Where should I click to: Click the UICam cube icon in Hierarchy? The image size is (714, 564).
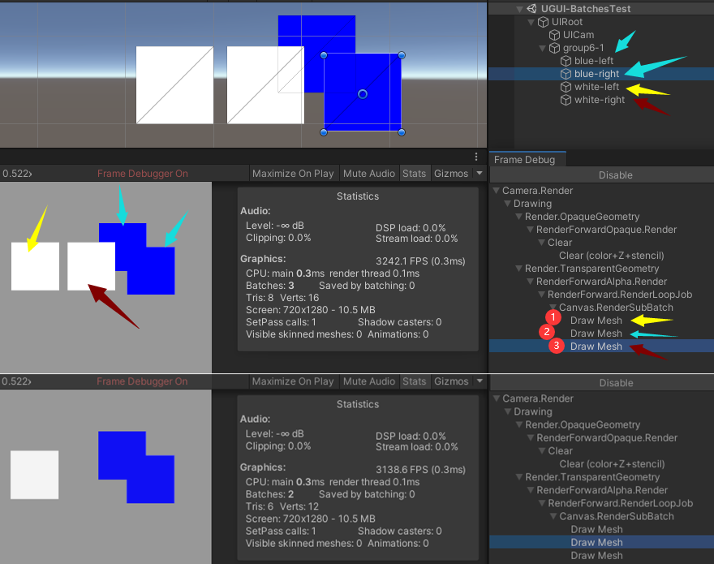click(555, 35)
